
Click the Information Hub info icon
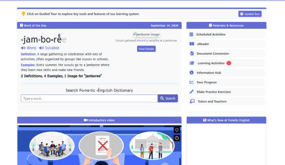191,73
